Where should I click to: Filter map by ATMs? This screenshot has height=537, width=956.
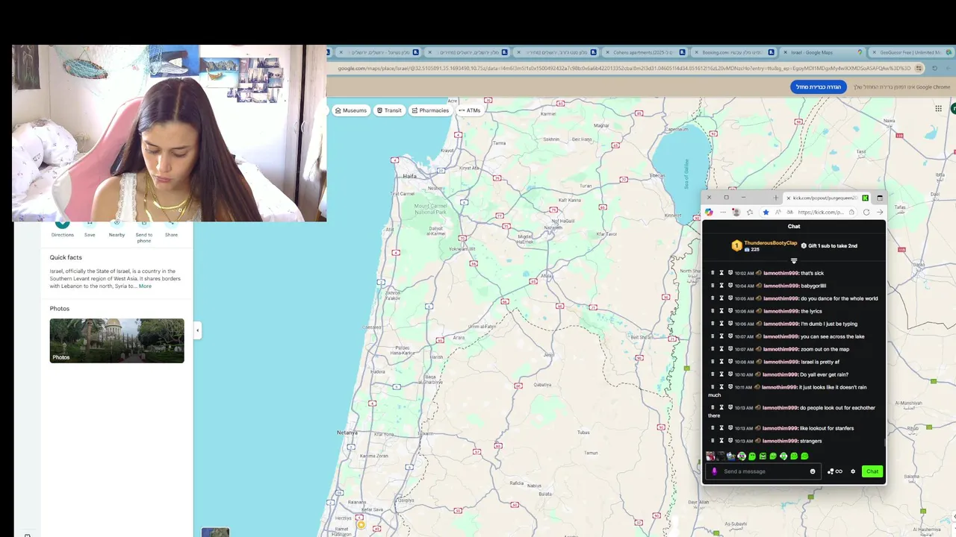click(x=470, y=110)
